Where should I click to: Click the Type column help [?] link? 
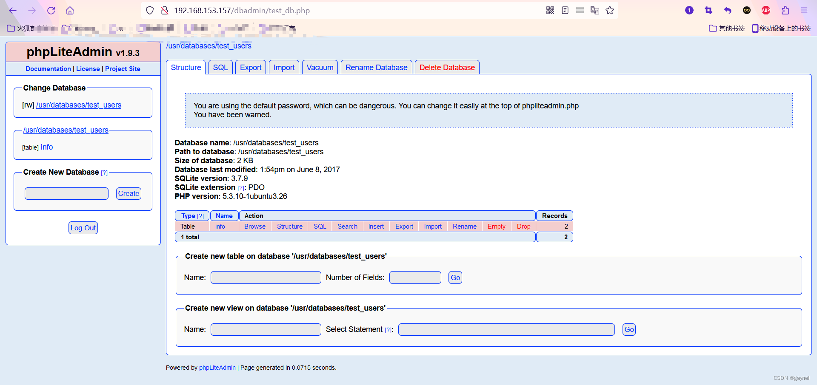pyautogui.click(x=200, y=216)
